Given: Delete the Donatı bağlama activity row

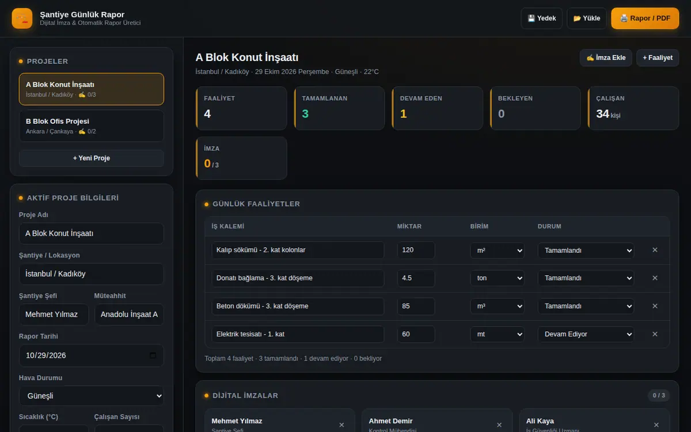Looking at the screenshot, I should 655,278.
